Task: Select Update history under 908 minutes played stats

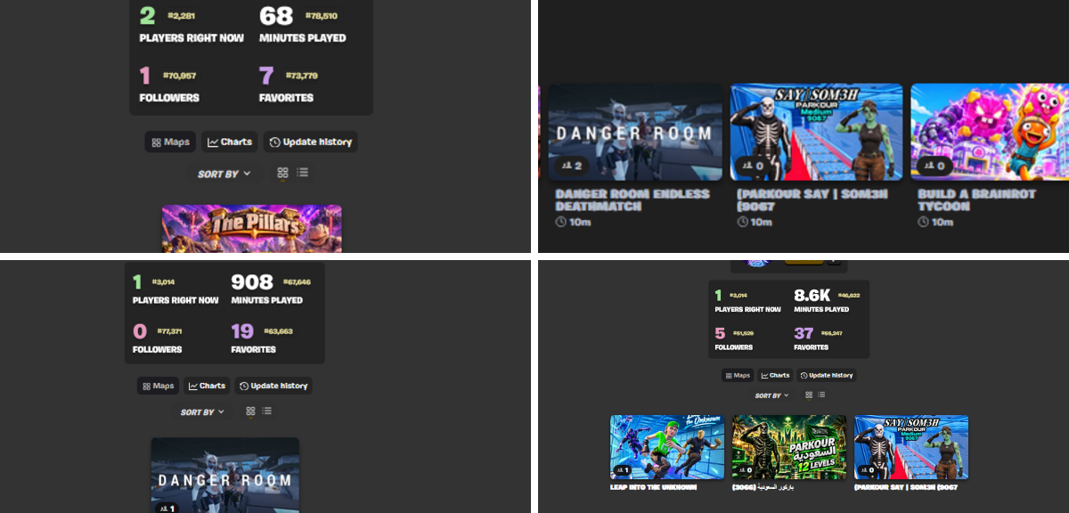Action: [x=273, y=386]
